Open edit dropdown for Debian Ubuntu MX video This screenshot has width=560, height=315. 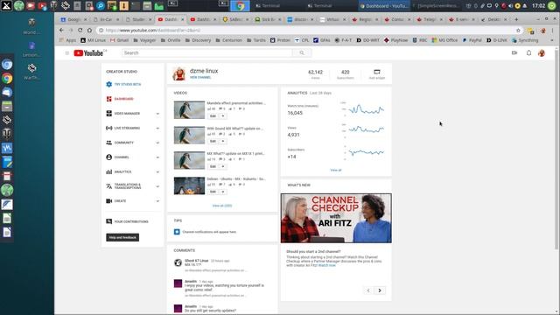(223, 192)
